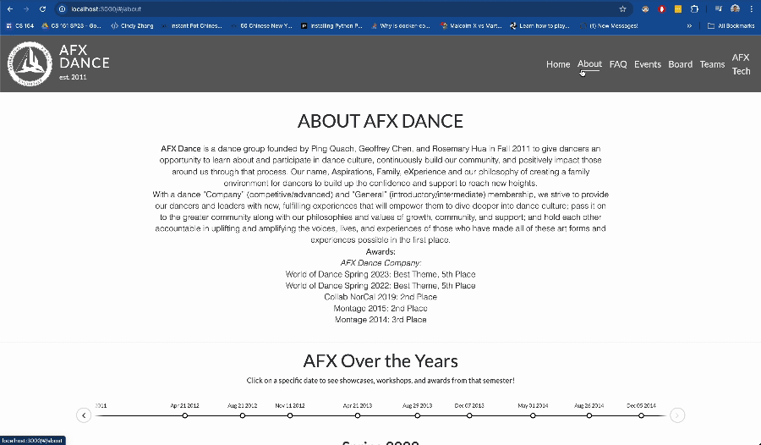Open the AFX Tech nav item
Screen dimensions: 761x445
pyautogui.click(x=741, y=64)
